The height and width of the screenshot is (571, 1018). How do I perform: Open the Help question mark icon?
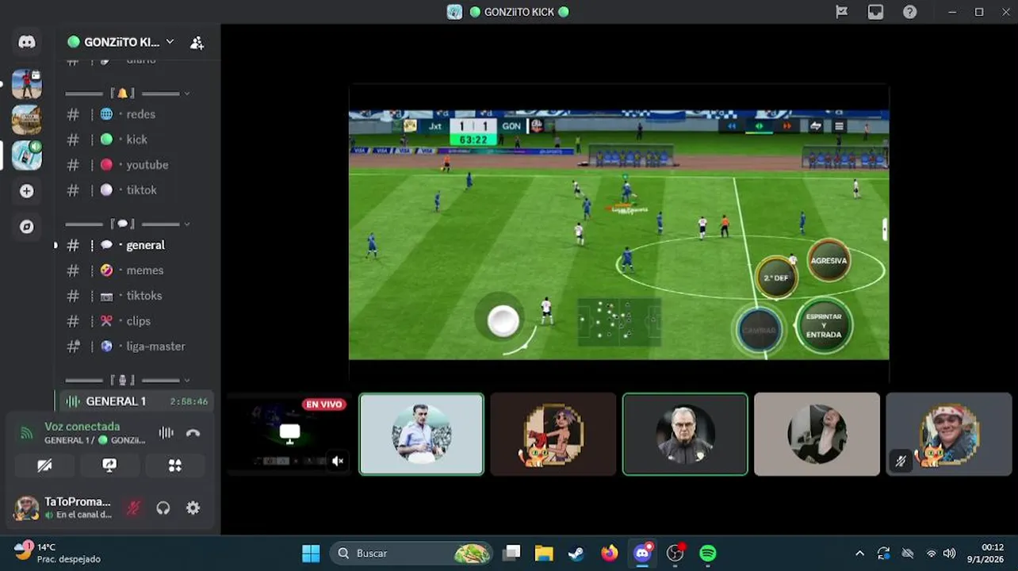910,12
